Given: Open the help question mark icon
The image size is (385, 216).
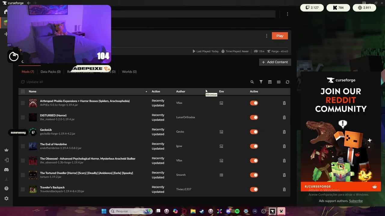Looking at the screenshot, I should click(x=6, y=188).
